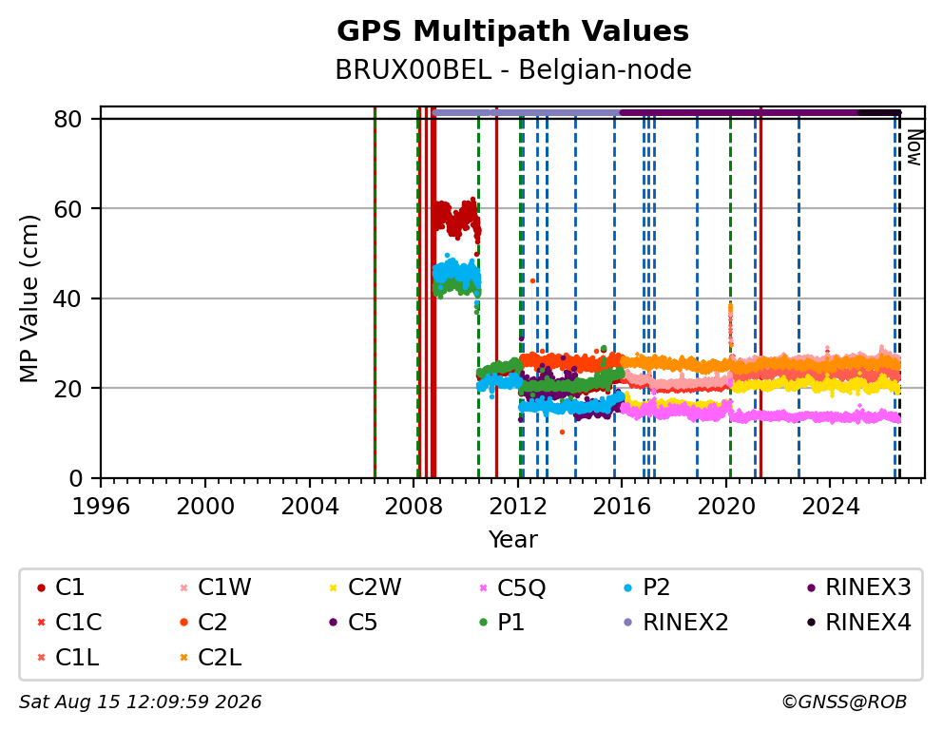Click the RINEX3 legend entry
This screenshot has width=943, height=731.
click(858, 587)
